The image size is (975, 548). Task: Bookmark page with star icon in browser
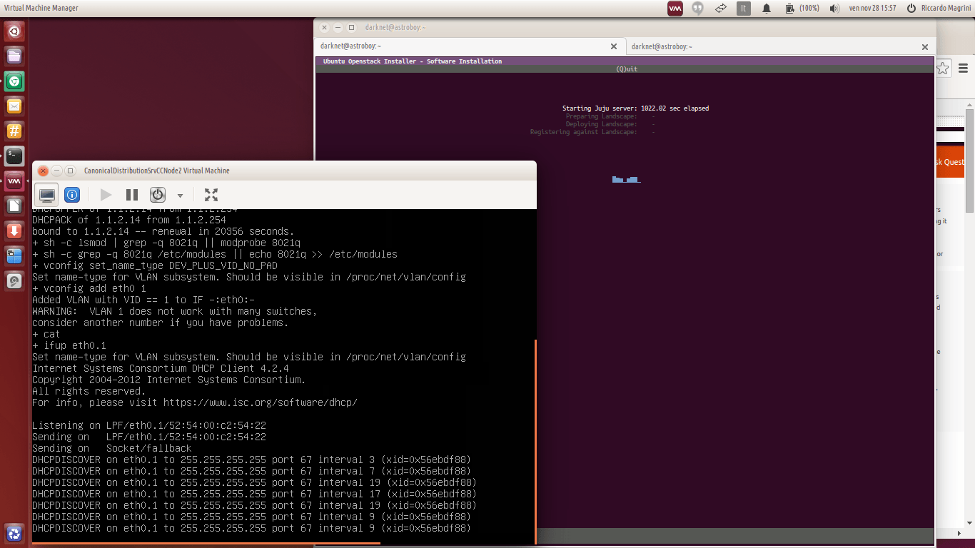coord(943,68)
